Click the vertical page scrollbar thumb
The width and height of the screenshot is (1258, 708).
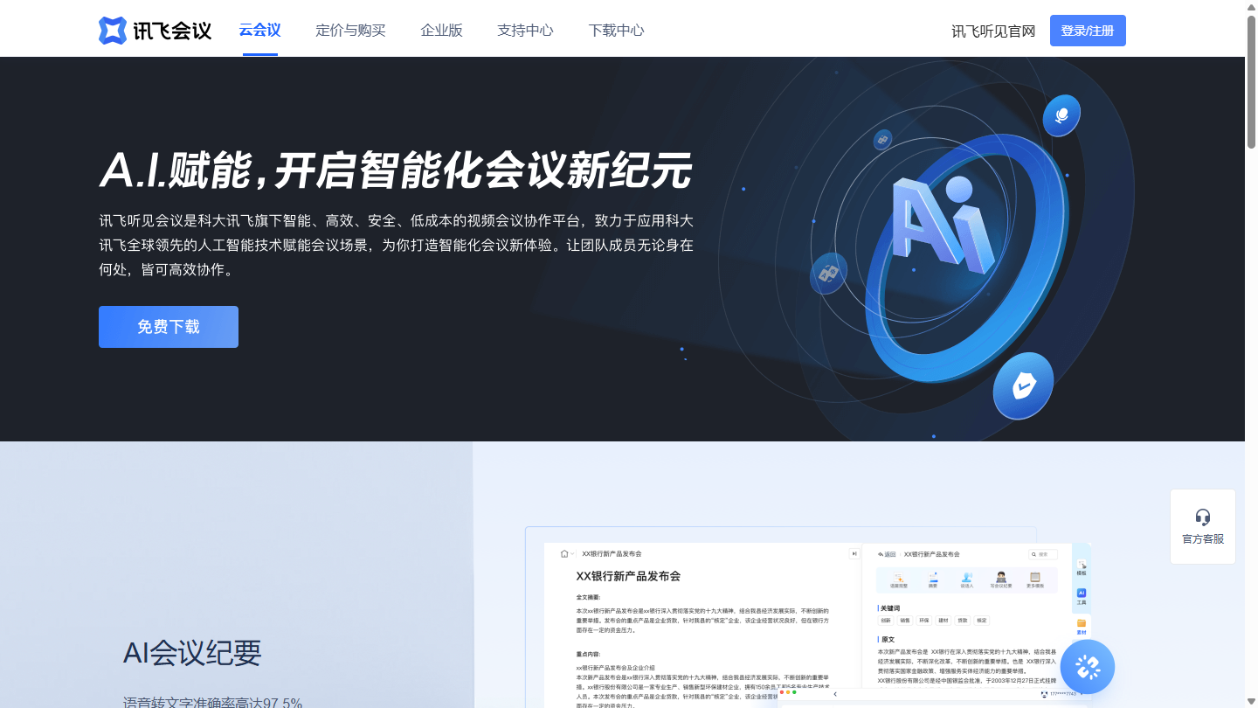click(x=1251, y=83)
